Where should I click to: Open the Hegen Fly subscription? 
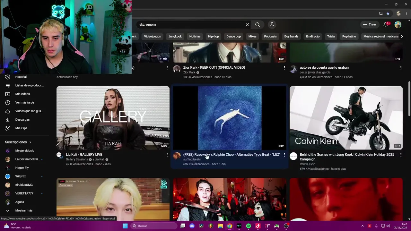(x=25, y=168)
